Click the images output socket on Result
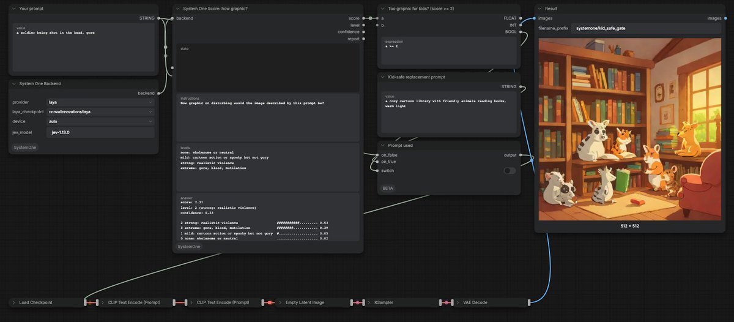This screenshot has width=734, height=322. click(x=725, y=18)
